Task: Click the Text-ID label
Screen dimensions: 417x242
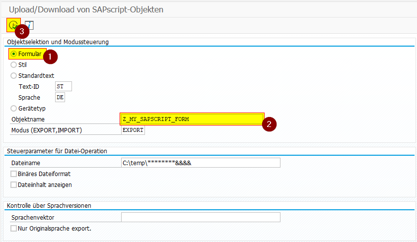Action: point(29,87)
